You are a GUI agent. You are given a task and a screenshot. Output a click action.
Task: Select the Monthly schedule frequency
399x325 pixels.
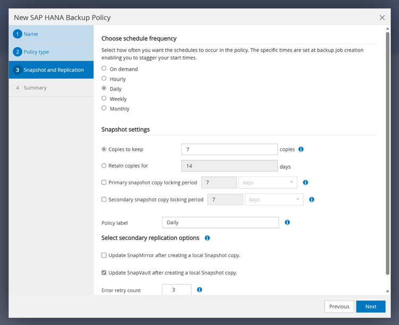[104, 108]
